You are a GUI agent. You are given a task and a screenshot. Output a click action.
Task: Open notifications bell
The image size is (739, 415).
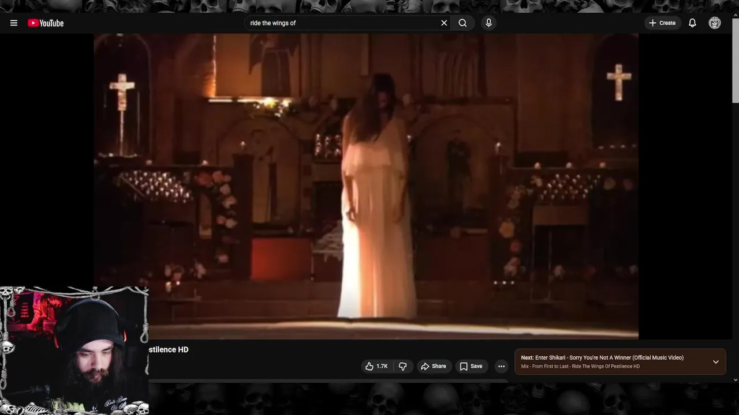[692, 23]
